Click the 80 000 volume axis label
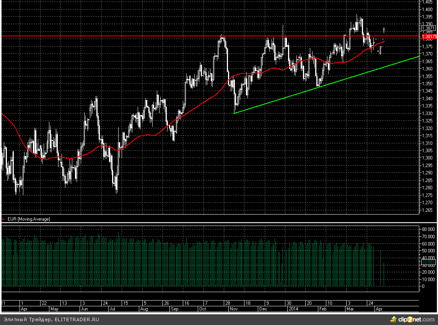The image size is (438, 325). (x=428, y=229)
